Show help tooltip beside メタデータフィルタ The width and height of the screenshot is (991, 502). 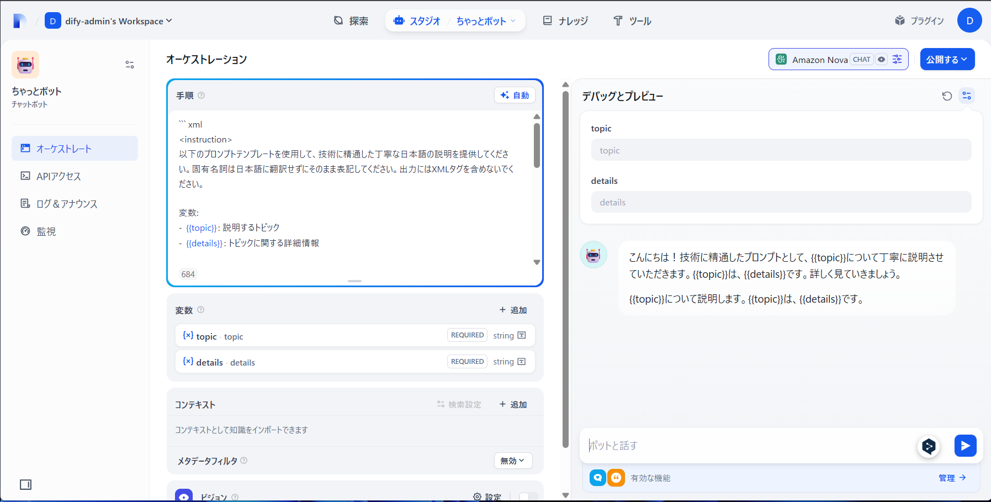244,460
